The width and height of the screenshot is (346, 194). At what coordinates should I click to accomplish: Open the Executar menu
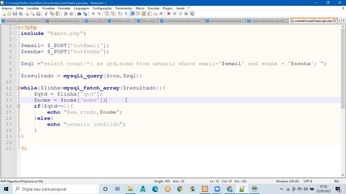[x=154, y=8]
